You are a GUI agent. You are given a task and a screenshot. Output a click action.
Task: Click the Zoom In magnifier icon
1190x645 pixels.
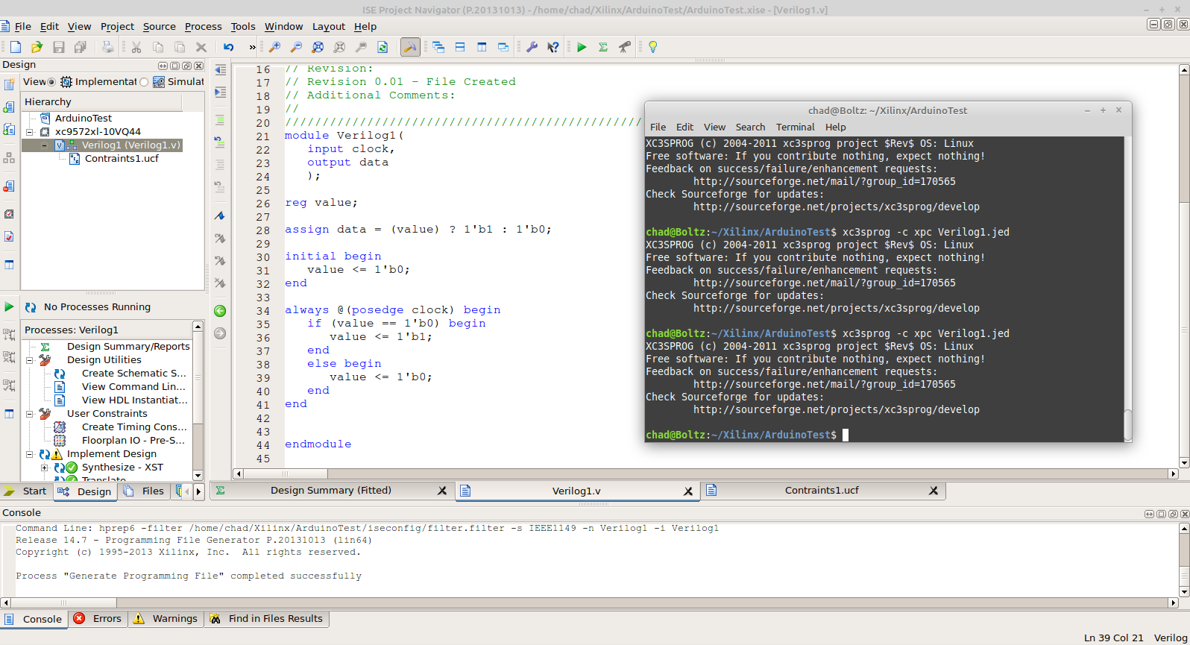pyautogui.click(x=274, y=47)
